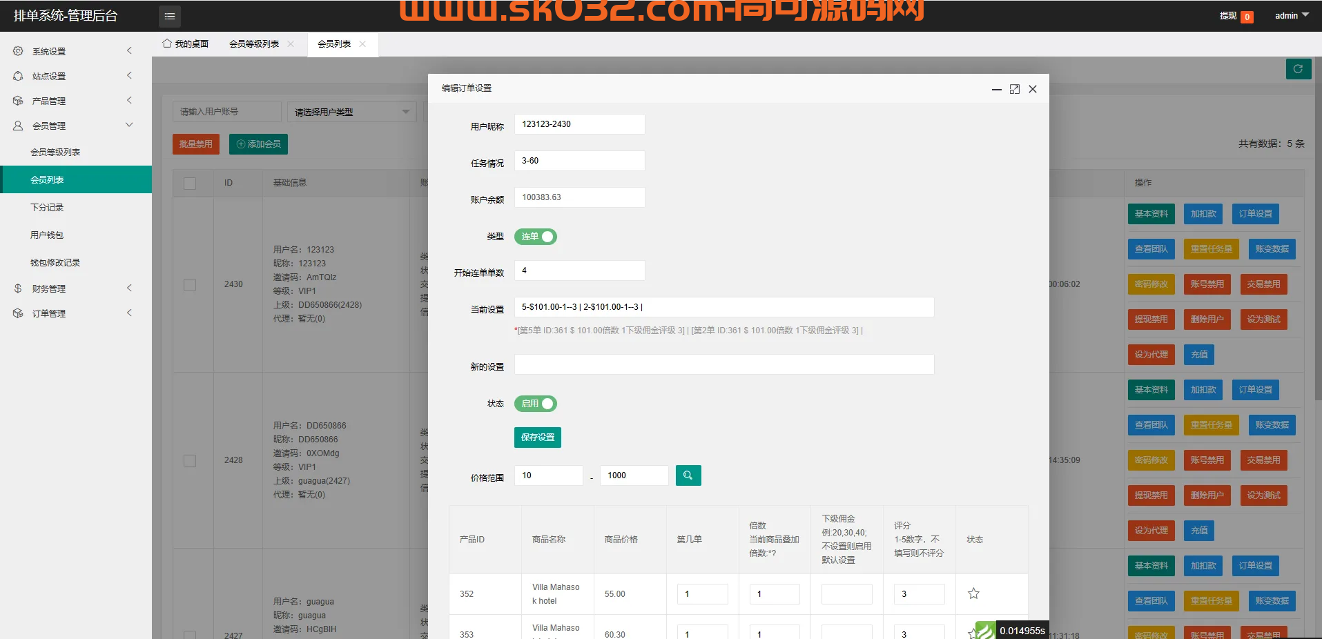Open the hamburger sidebar collapse icon
Screen dimensions: 1322x639
(x=169, y=15)
